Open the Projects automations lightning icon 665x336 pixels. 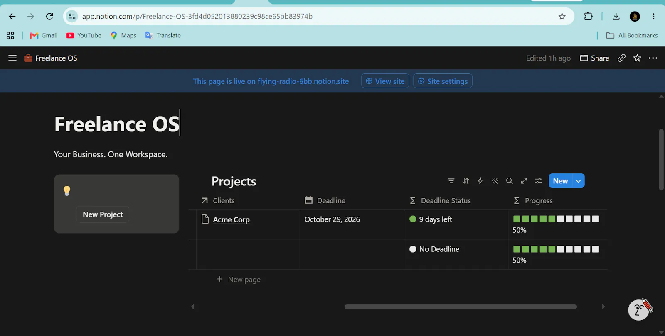(480, 181)
